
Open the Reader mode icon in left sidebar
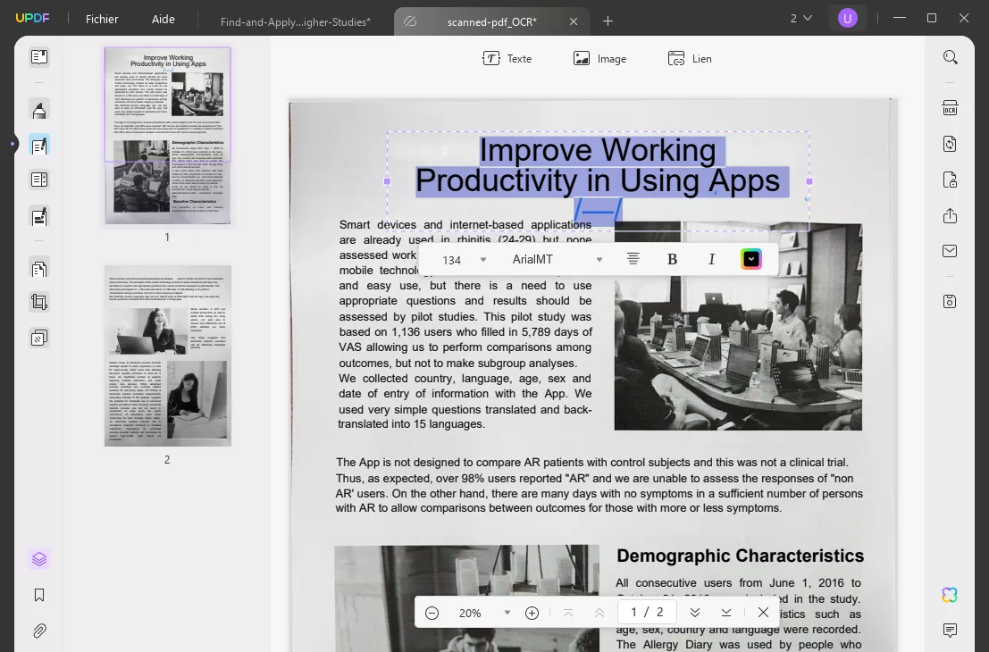point(39,57)
